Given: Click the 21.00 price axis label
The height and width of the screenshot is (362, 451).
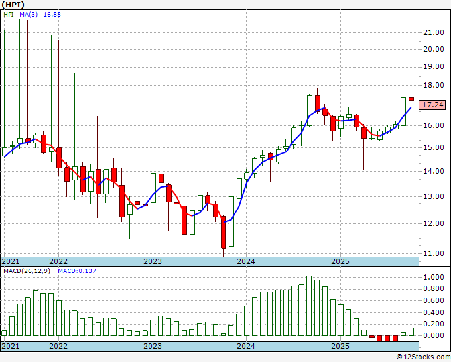Looking at the screenshot, I should pos(434,32).
